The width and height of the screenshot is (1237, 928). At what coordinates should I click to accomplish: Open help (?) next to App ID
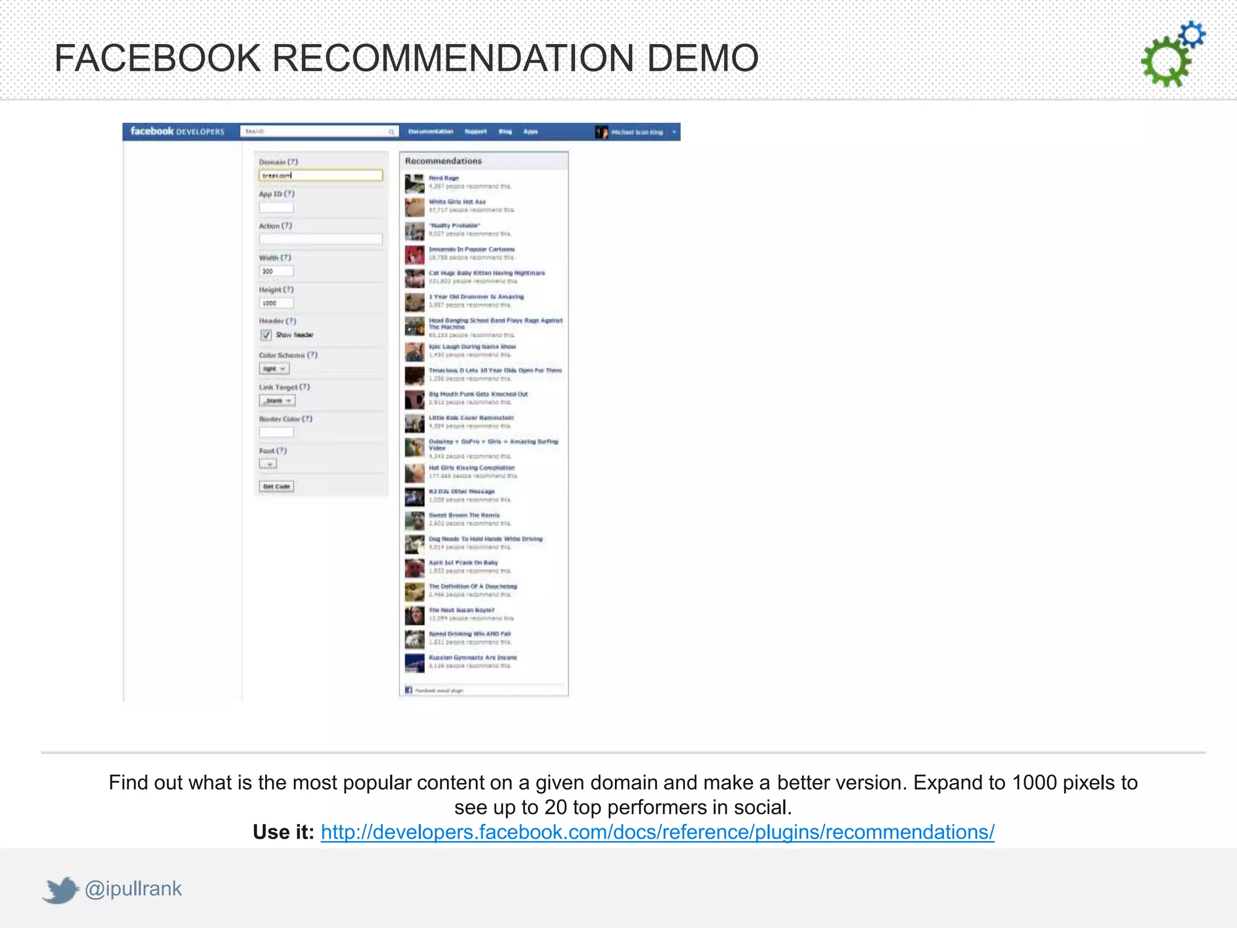pyautogui.click(x=289, y=194)
